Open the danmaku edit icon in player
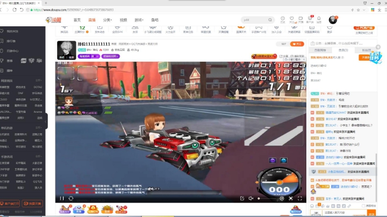The image size is (387, 217). coord(242,198)
